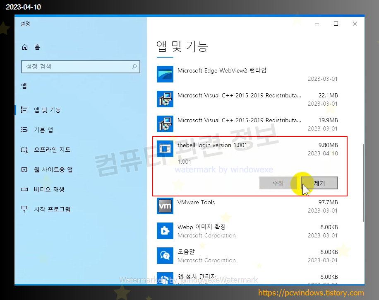Minimize the 설정 window
The height and width of the screenshot is (300, 379).
point(317,24)
